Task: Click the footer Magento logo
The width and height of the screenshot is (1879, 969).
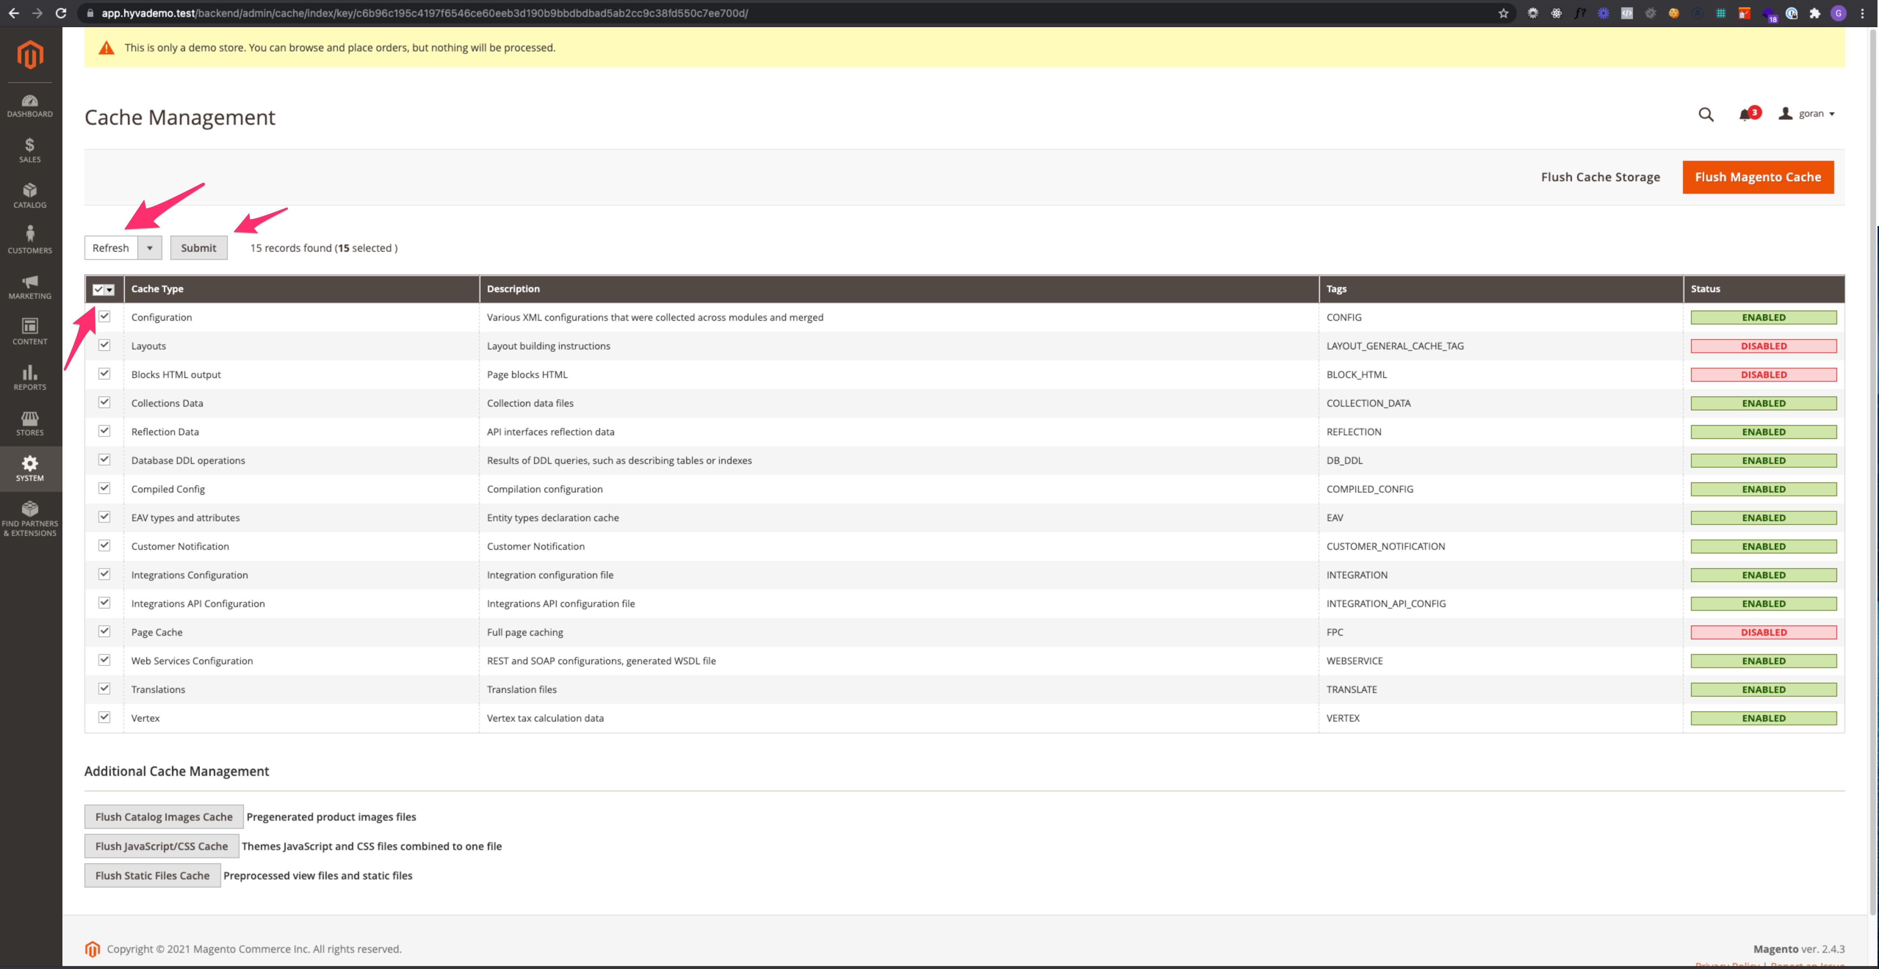Action: [93, 948]
